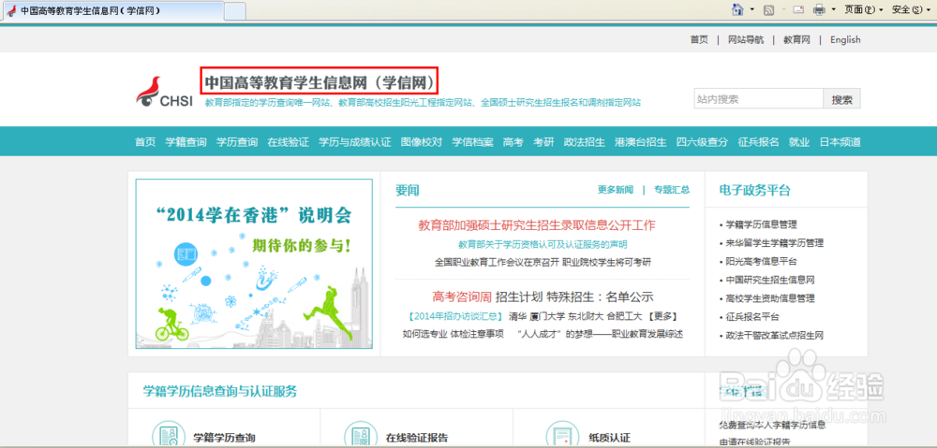
Task: Open a new blank browser tab
Action: (235, 11)
